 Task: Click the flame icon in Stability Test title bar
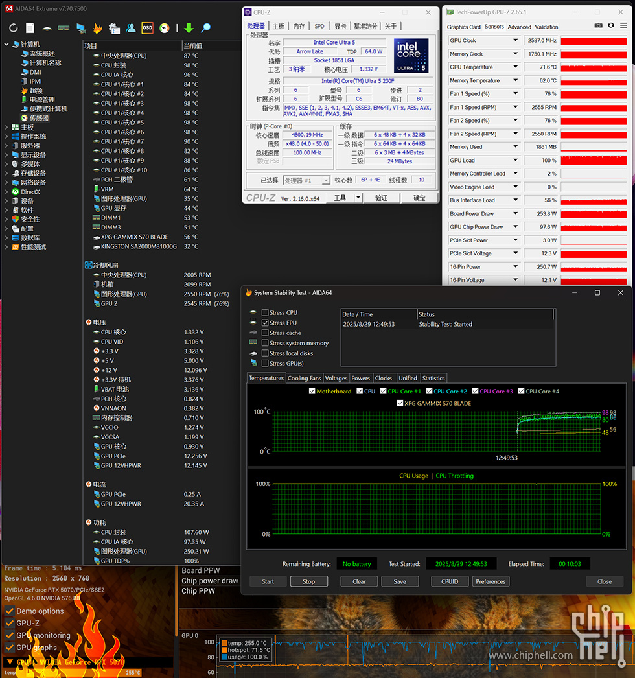coord(249,293)
